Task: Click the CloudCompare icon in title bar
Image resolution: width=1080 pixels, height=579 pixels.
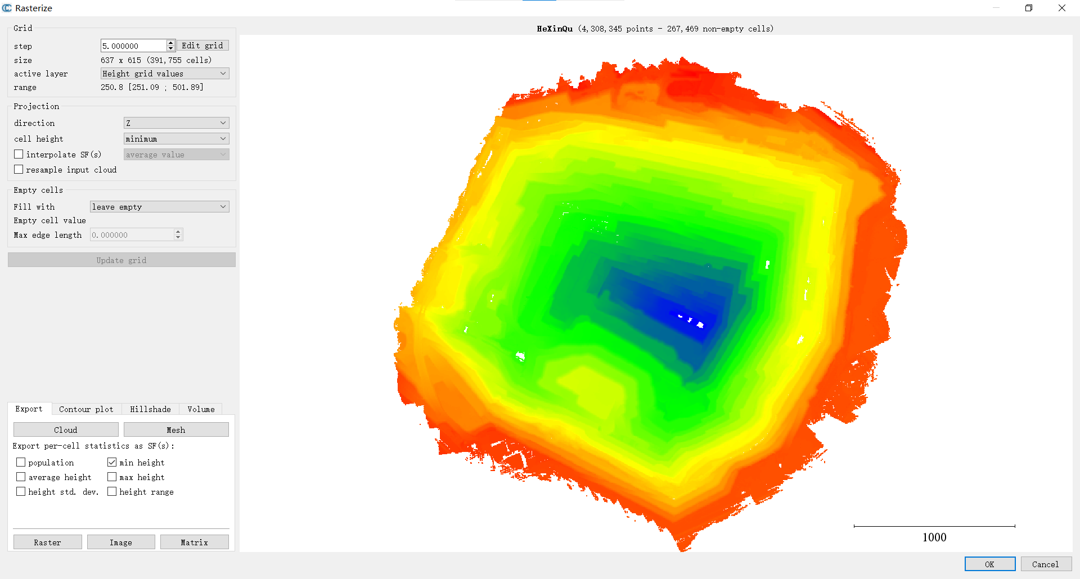Action: tap(7, 8)
